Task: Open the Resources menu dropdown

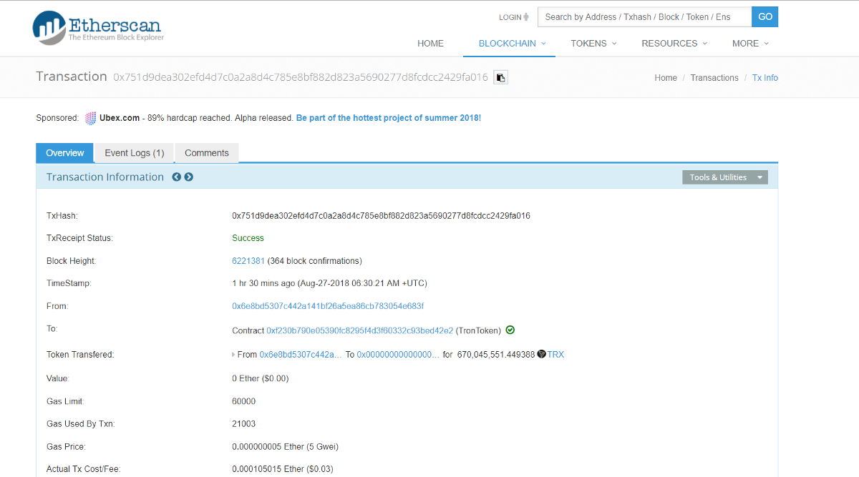Action: coord(674,44)
